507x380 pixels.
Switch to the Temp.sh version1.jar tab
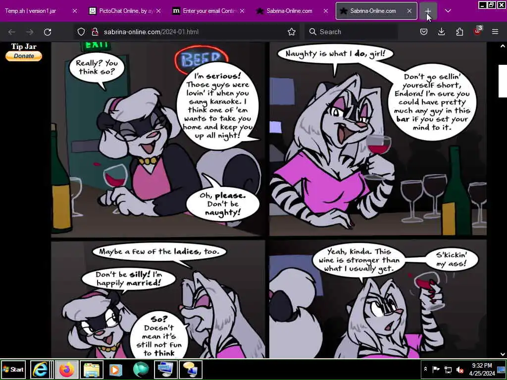point(31,11)
